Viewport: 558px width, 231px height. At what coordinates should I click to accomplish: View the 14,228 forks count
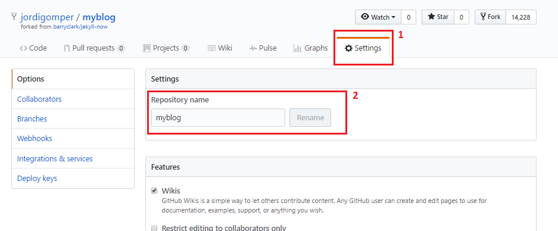[521, 17]
